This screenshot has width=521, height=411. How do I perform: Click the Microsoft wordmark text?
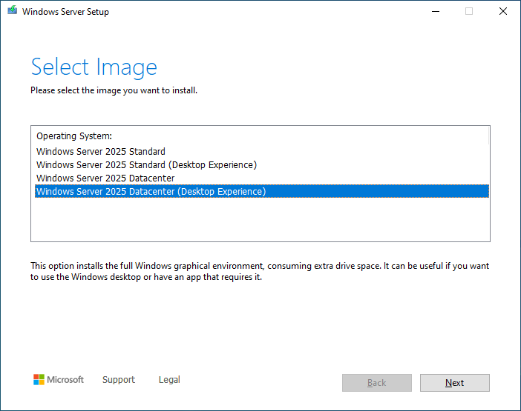pos(65,379)
